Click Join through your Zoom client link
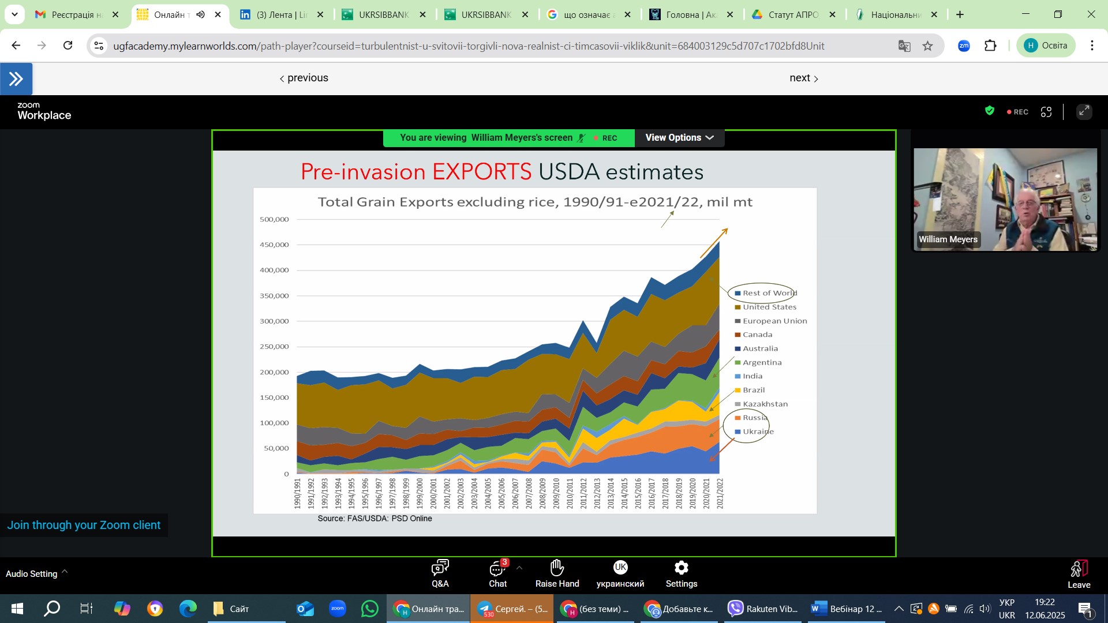This screenshot has height=623, width=1108. pyautogui.click(x=84, y=526)
